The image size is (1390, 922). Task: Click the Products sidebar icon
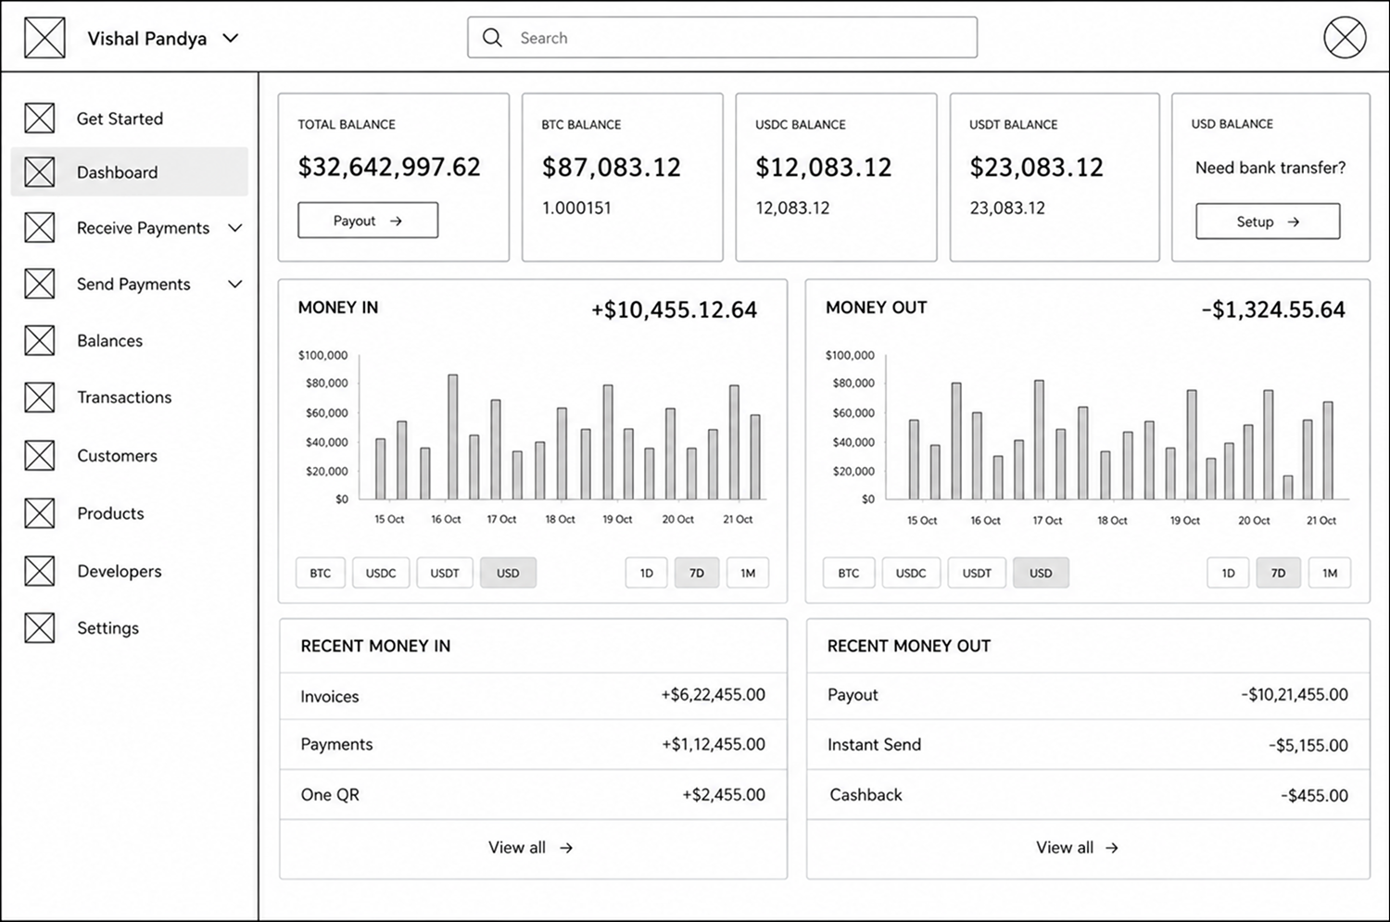tap(39, 513)
